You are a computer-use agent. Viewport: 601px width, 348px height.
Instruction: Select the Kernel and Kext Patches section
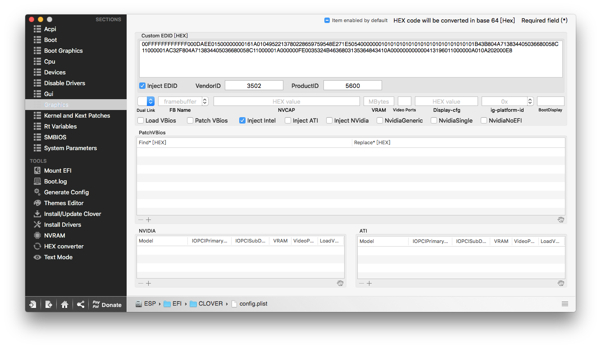[x=77, y=115]
